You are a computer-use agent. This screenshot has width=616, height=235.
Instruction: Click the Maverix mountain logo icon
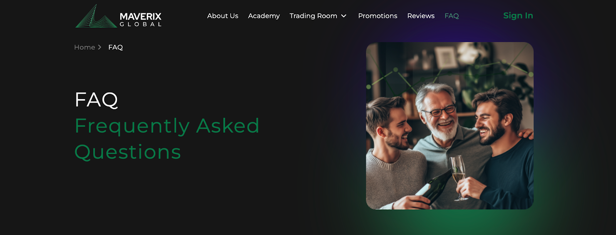[x=96, y=16]
